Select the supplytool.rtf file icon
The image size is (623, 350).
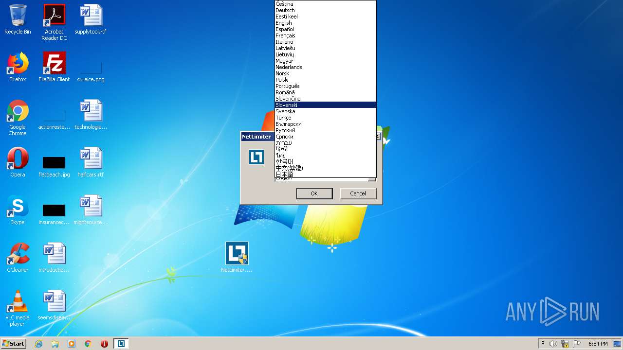(x=91, y=19)
